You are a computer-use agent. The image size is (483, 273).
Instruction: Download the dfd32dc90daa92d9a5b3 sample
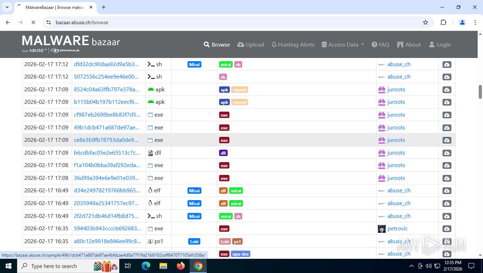pyautogui.click(x=447, y=64)
